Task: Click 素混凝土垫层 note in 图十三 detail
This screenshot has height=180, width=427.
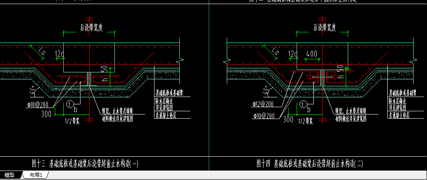Action: point(165,116)
